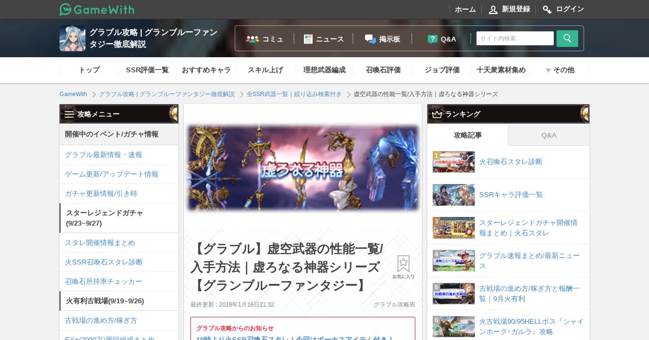The image size is (649, 340).
Task: Click 全SSR武器一覧 breadcrumb link
Action: (x=294, y=94)
